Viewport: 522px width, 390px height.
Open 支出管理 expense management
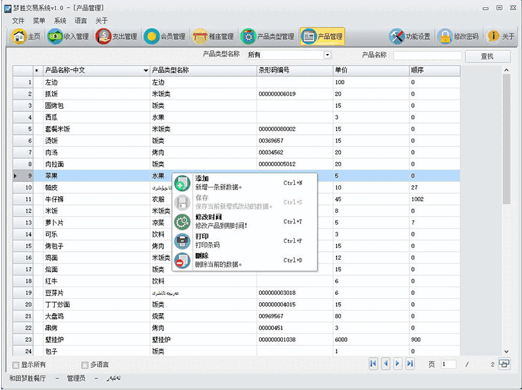[117, 36]
